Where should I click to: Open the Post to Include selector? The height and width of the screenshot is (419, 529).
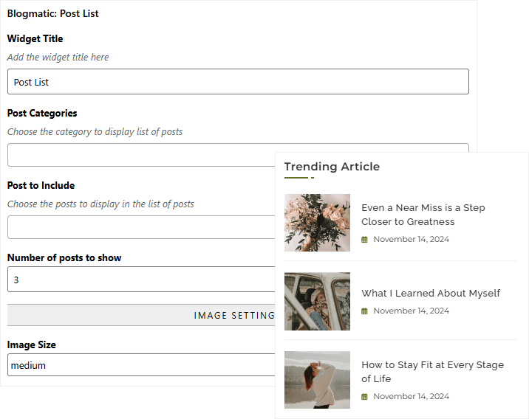140,227
